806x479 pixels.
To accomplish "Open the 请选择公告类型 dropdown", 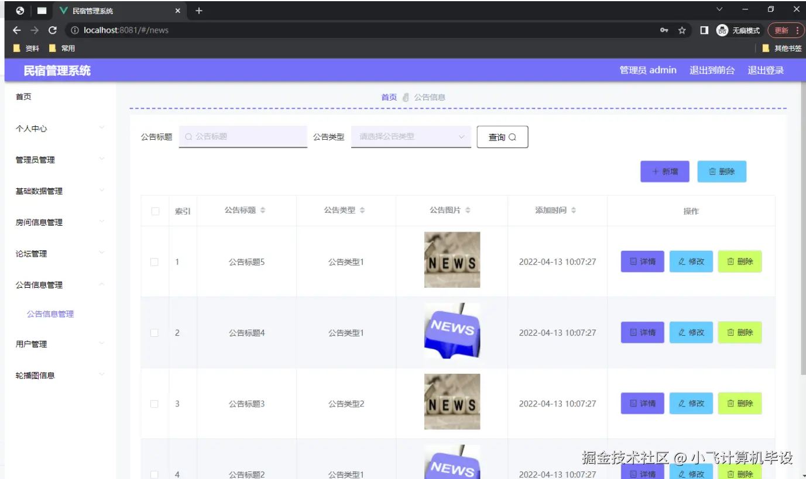I will [x=411, y=136].
